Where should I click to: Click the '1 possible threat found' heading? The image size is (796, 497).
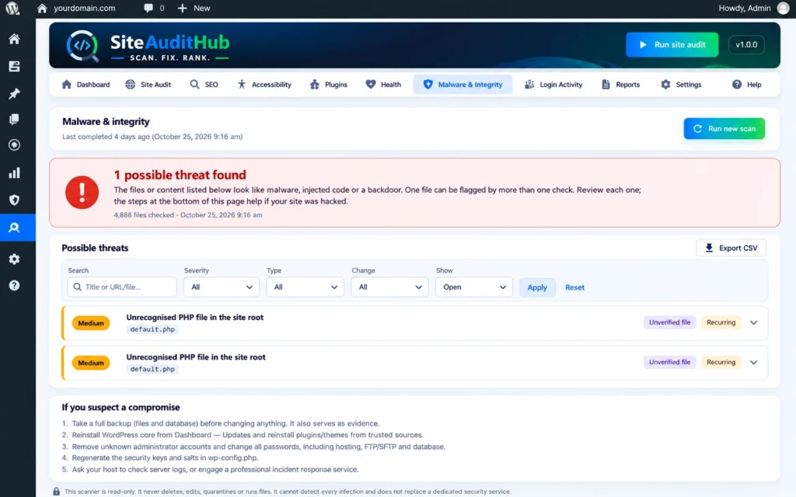(x=180, y=175)
